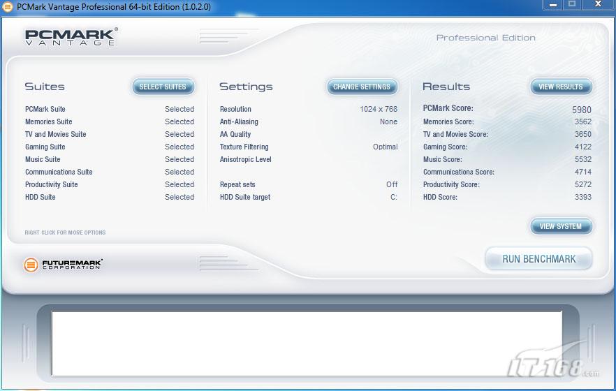Click the PCMark Vantage title bar icon
The width and height of the screenshot is (616, 391).
(x=8, y=7)
